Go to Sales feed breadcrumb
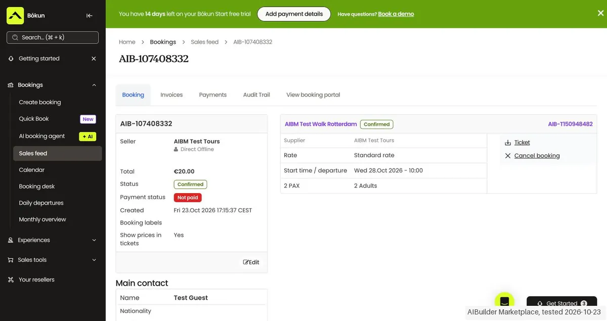The width and height of the screenshot is (607, 321). click(x=205, y=42)
